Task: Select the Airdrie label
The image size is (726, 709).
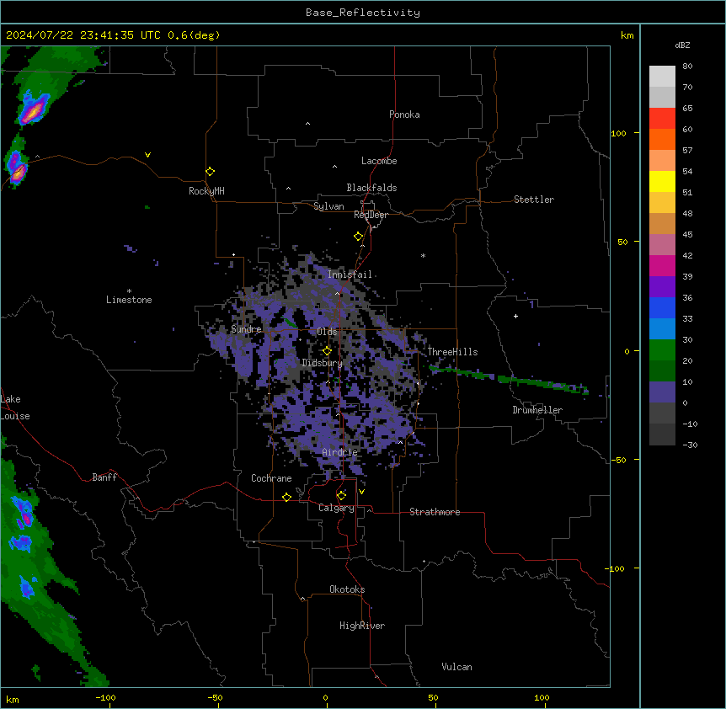Action: 340,452
